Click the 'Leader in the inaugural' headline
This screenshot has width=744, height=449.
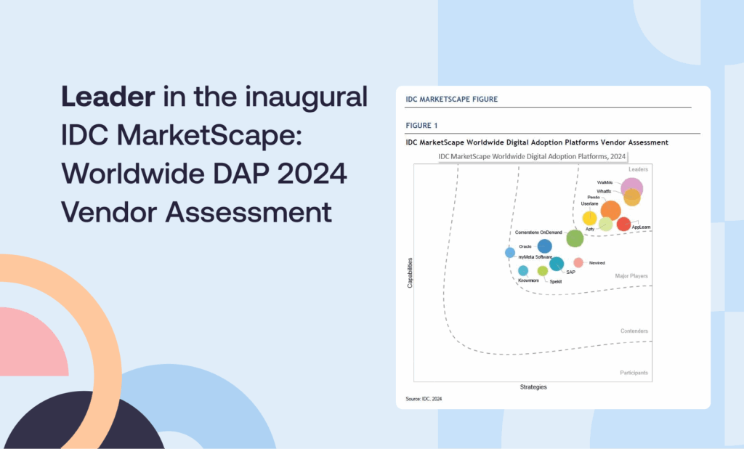(214, 97)
